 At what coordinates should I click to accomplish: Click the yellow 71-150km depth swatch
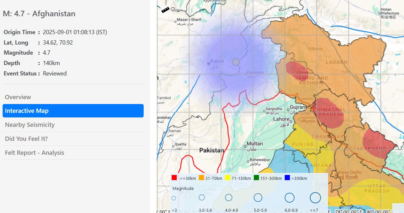click(228, 178)
